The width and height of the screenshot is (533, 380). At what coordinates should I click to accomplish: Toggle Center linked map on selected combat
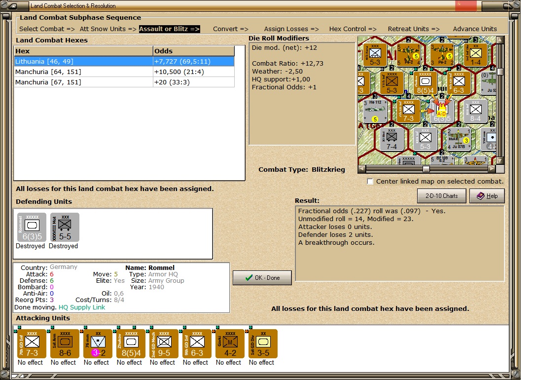click(370, 182)
